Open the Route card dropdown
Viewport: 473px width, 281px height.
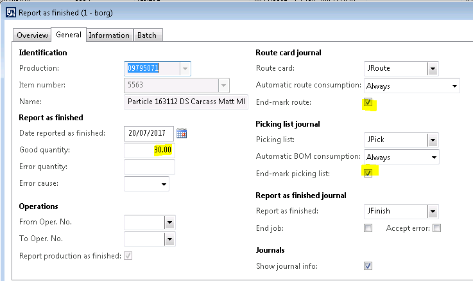[433, 69]
